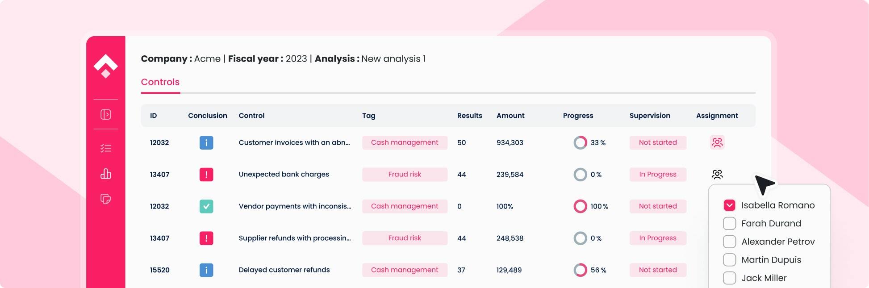Open the assignment picker for Customer invoices row
Screen dimensions: 869x288
[717, 142]
